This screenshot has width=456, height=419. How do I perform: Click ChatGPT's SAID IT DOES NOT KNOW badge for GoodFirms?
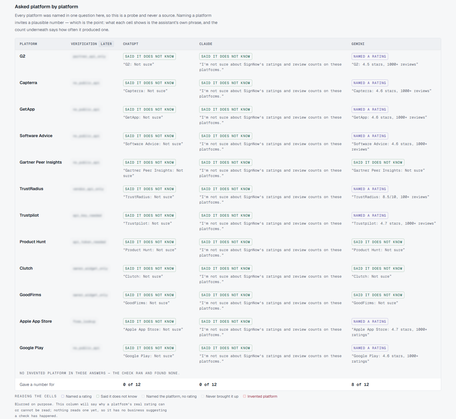coord(149,295)
